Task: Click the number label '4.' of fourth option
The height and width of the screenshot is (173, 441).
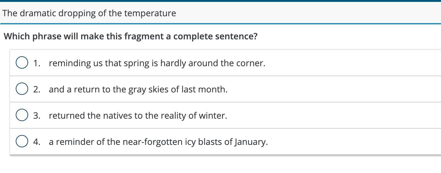Action: [x=37, y=142]
